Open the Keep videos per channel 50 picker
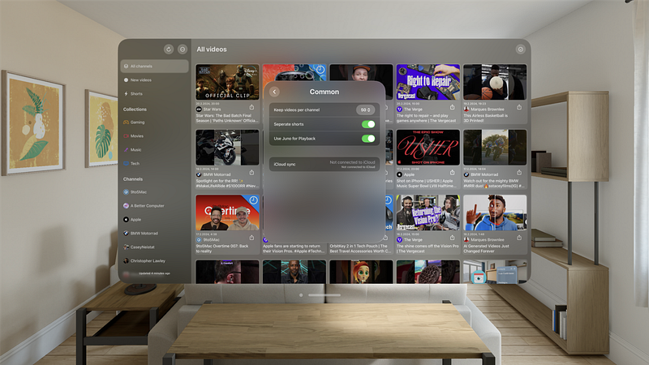649x365 pixels. pyautogui.click(x=365, y=109)
